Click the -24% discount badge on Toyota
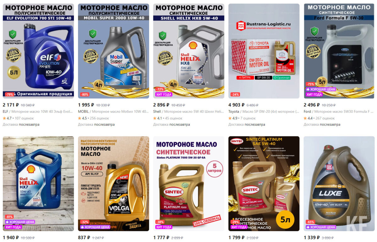This screenshot has height=242, width=377. [x=235, y=94]
